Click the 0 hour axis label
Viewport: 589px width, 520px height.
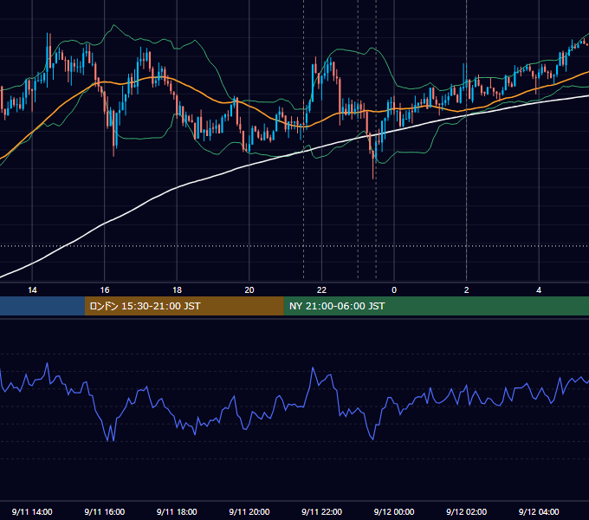point(394,290)
